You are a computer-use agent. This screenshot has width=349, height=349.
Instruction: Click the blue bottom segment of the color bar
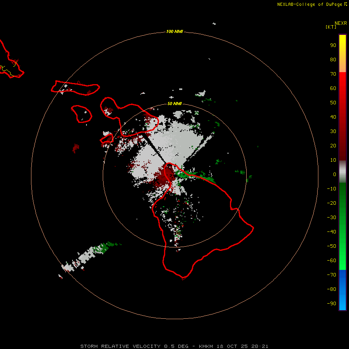coord(342,290)
